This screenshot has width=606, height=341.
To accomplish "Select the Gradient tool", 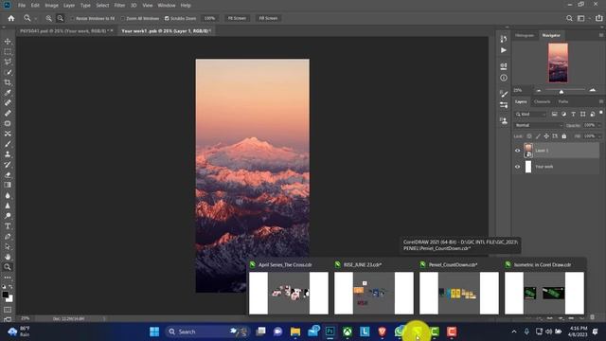I will pyautogui.click(x=8, y=185).
